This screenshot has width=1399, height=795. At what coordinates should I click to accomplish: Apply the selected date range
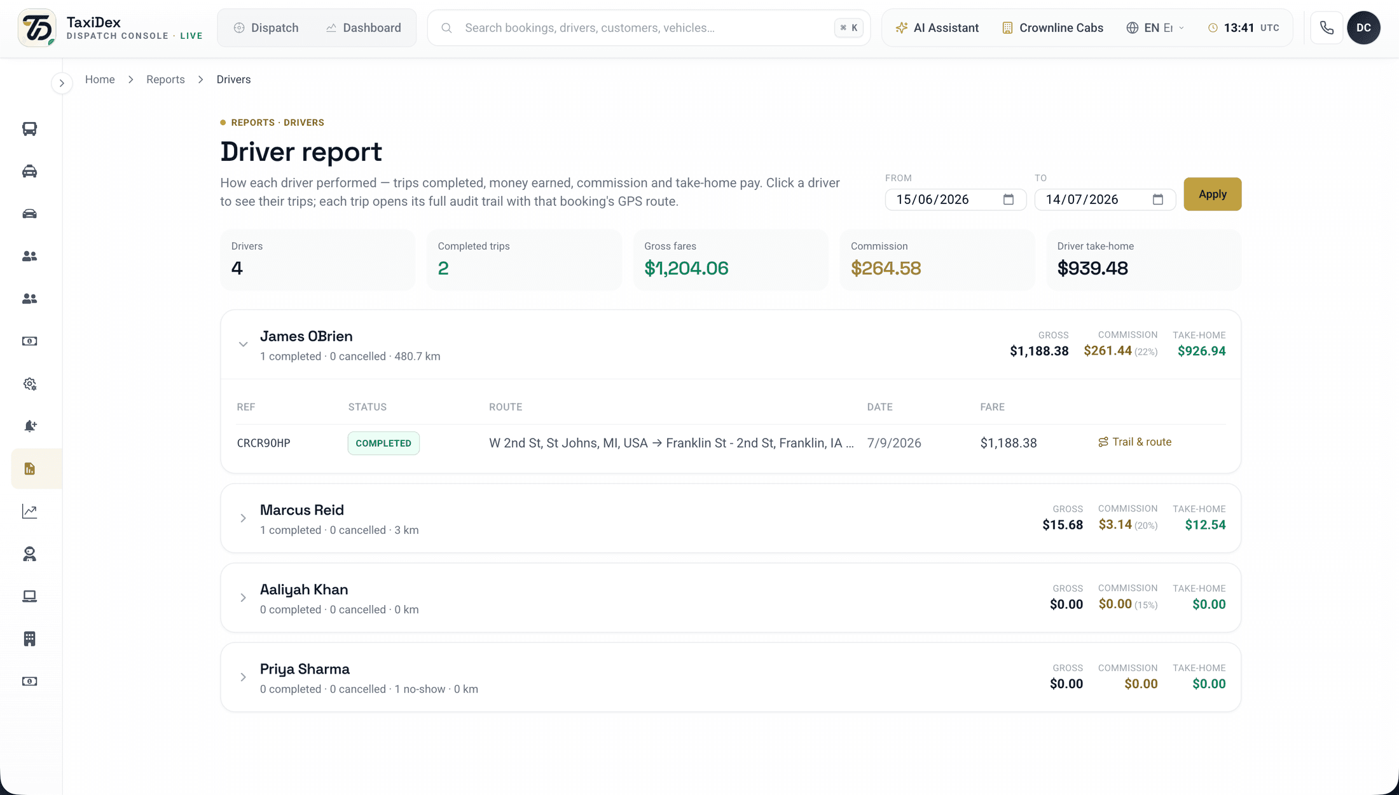(1212, 194)
